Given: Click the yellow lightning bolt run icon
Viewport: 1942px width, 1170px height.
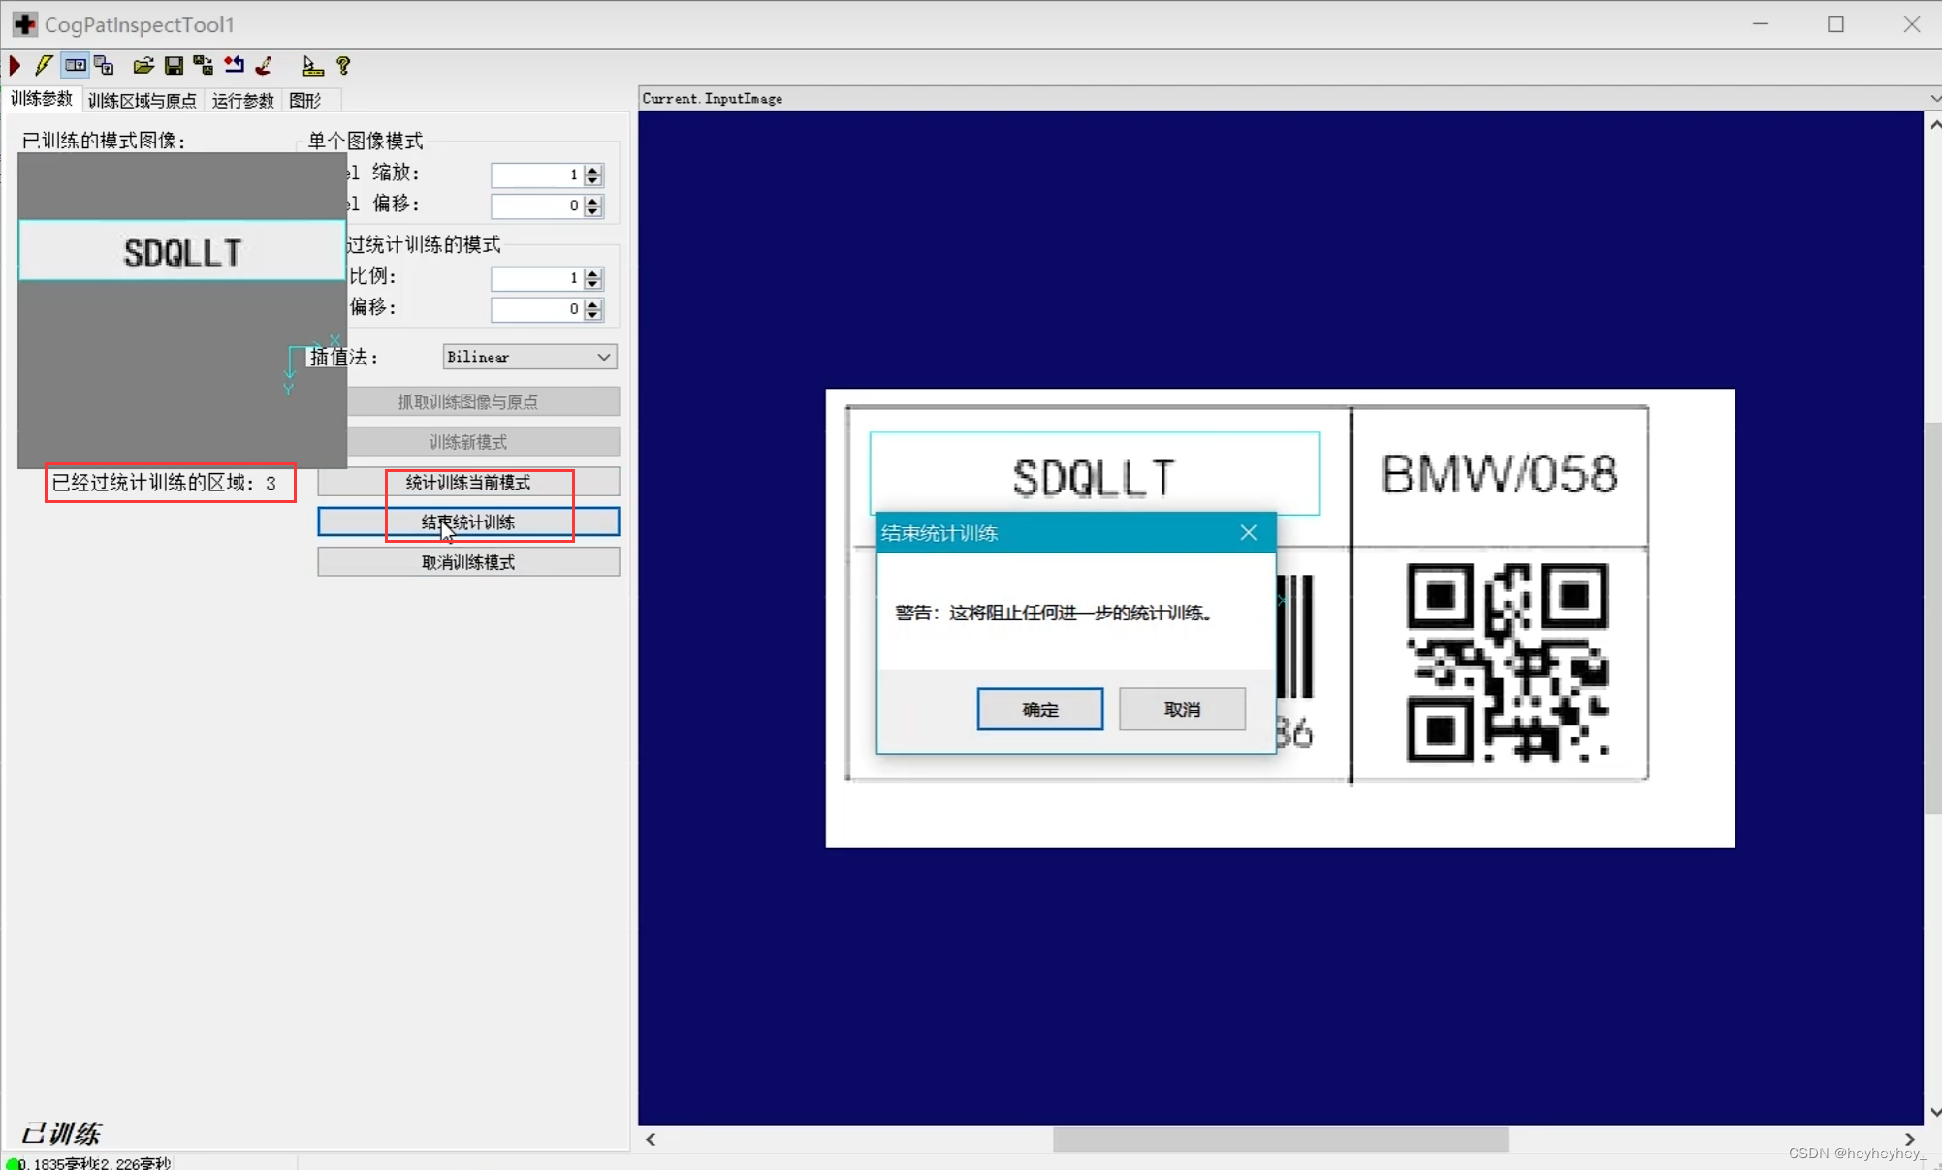Looking at the screenshot, I should tap(44, 65).
